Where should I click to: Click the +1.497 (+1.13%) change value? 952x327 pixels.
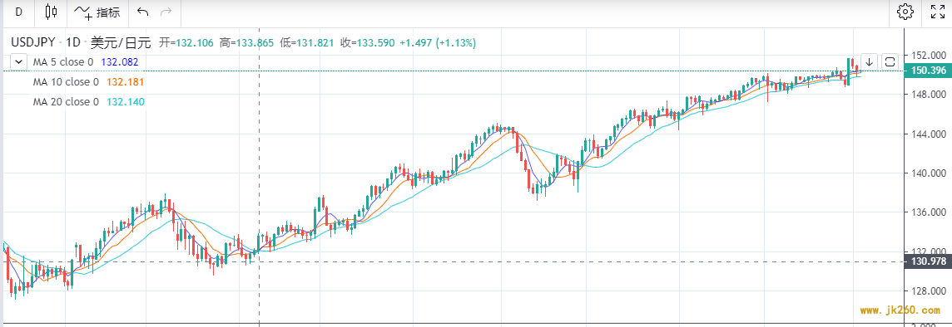pyautogui.click(x=439, y=42)
